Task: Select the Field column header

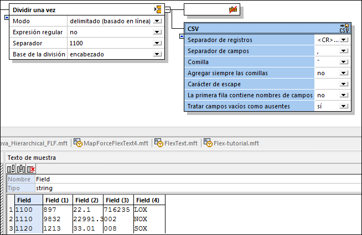Action: pos(29,200)
